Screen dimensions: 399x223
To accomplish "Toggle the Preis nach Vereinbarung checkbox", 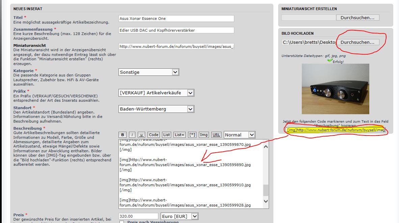I will click(x=122, y=222).
